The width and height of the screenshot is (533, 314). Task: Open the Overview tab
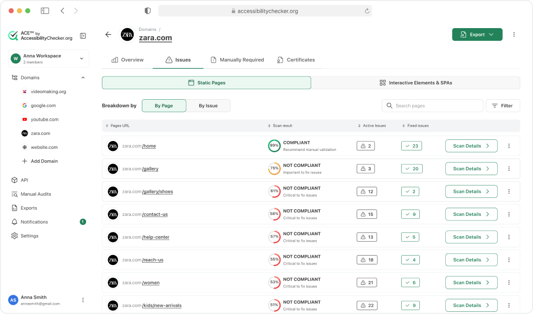[x=127, y=59]
